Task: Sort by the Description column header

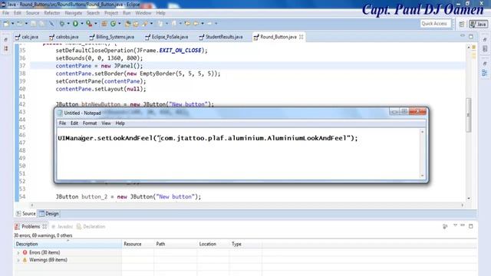Action: click(68, 244)
